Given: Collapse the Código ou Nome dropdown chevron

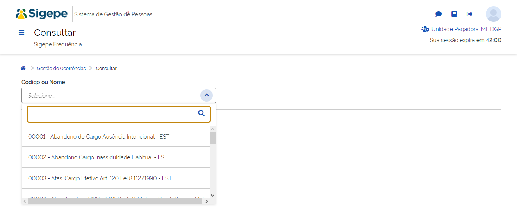Looking at the screenshot, I should (x=207, y=95).
